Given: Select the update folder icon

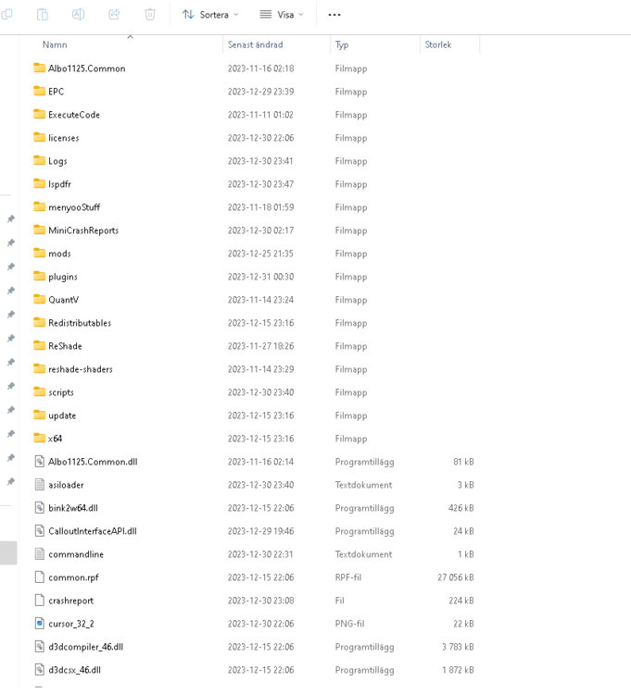Looking at the screenshot, I should pos(40,415).
